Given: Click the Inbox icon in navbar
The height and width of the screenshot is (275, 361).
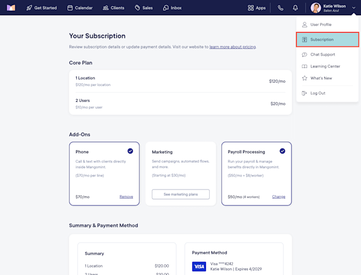Looking at the screenshot, I should 166,8.
